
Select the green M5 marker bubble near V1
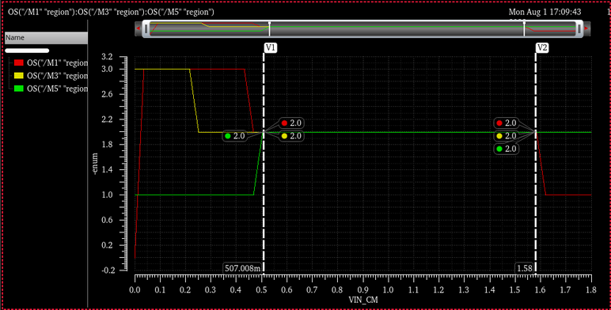234,136
